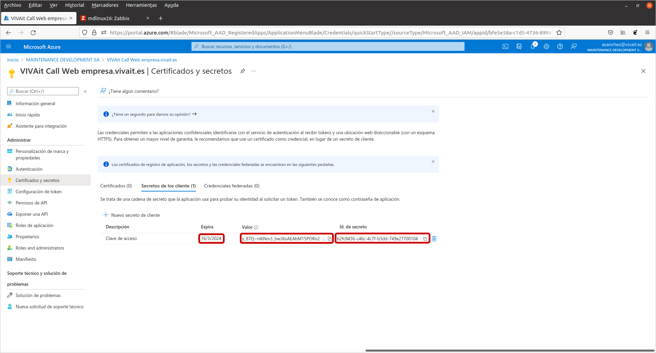Click the horizontal scrollbar at the bottom
The height and width of the screenshot is (353, 656).
tap(510, 351)
